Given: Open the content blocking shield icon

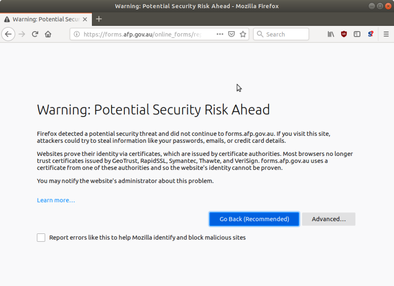Looking at the screenshot, I should pos(231,34).
